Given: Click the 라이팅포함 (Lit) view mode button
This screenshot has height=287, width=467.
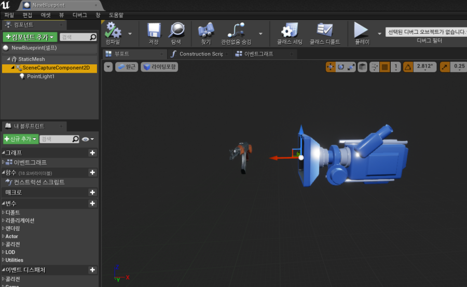Looking at the screenshot, I should (x=159, y=67).
